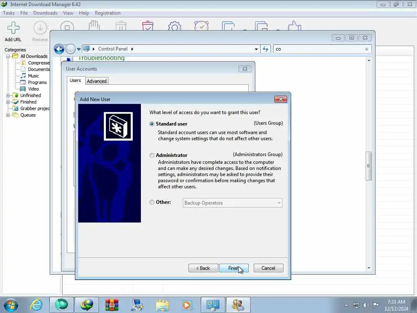Click the Tell a Friend thumbs-up icon

(294, 26)
